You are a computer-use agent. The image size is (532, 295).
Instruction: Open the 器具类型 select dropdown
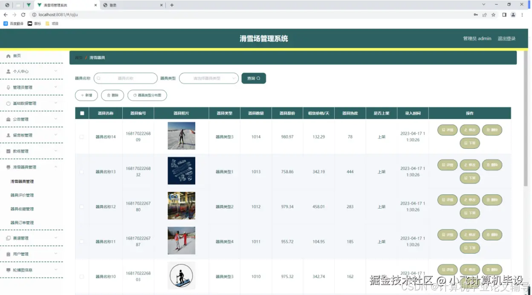coord(209,78)
